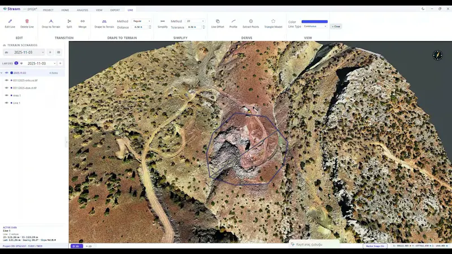Toggle dark mode moon icon
452x254 pixels.
423,9
